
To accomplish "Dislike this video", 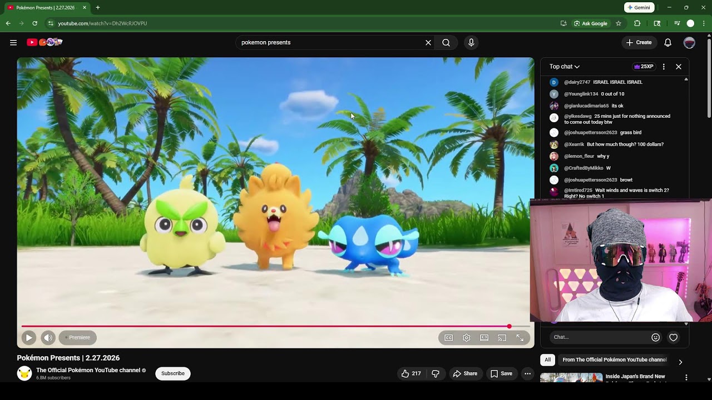I will point(436,373).
